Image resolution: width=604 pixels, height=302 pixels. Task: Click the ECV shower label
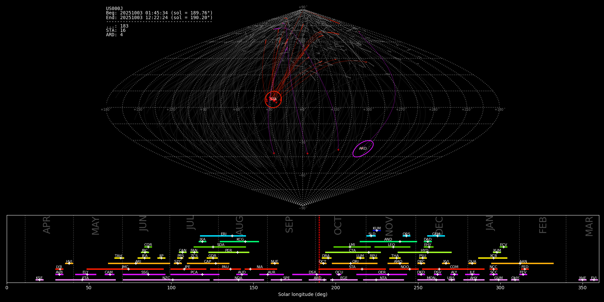[503, 245]
